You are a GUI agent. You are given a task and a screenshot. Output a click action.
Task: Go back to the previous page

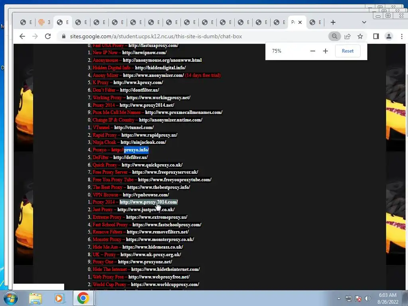(22, 36)
